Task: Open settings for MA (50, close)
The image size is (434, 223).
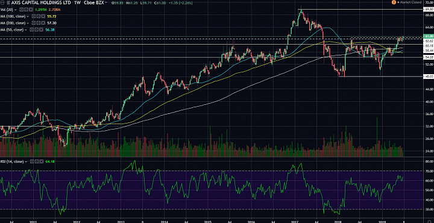Action: click(36, 30)
